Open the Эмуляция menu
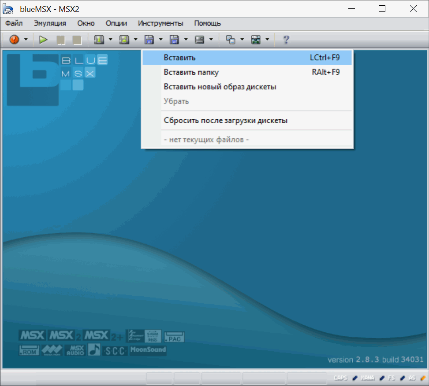This screenshot has width=429, height=386. pos(50,23)
